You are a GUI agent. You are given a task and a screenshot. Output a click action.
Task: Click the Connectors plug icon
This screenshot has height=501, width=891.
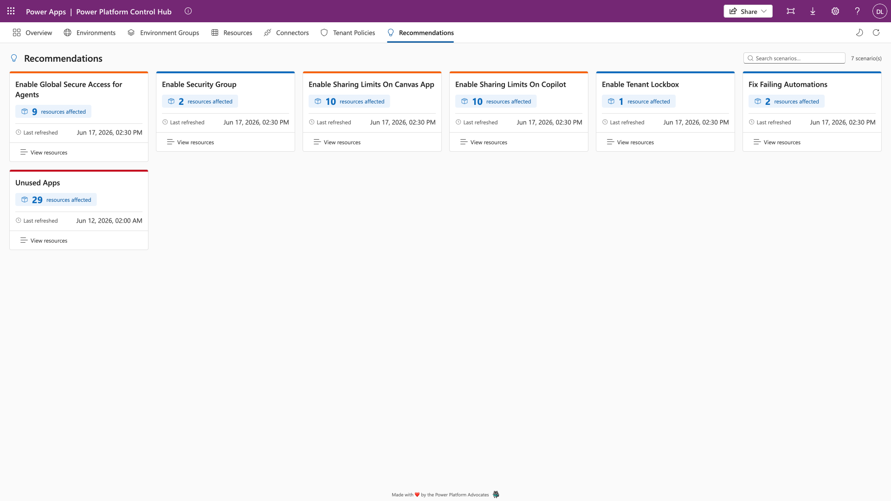pos(268,32)
